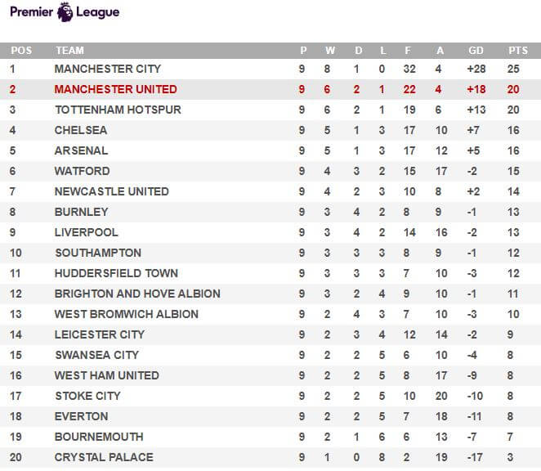
Task: Select the TEAM column header
Action: [70, 51]
